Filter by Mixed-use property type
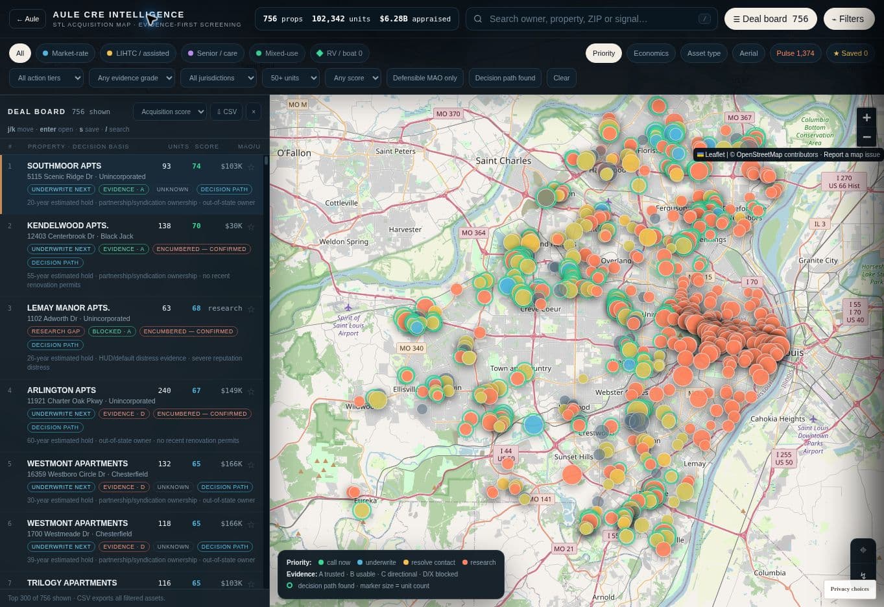This screenshot has height=607, width=884. (277, 53)
